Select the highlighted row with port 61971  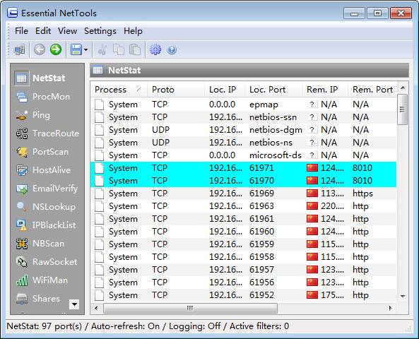click(x=243, y=168)
